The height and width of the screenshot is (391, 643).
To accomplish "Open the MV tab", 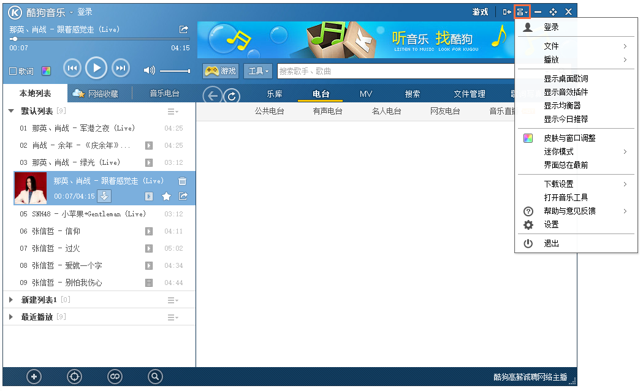I will pyautogui.click(x=366, y=94).
